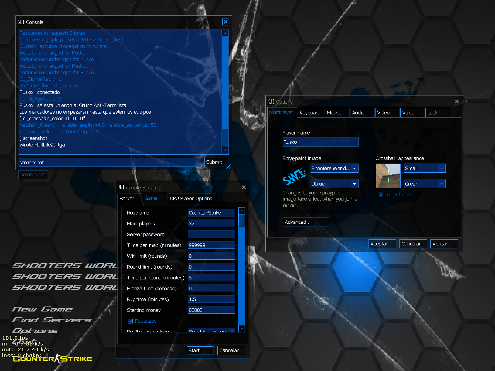Click the Server password field
495x371 pixels.
click(212, 234)
